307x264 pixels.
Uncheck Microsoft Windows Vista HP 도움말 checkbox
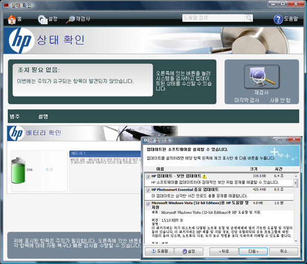click(148, 204)
